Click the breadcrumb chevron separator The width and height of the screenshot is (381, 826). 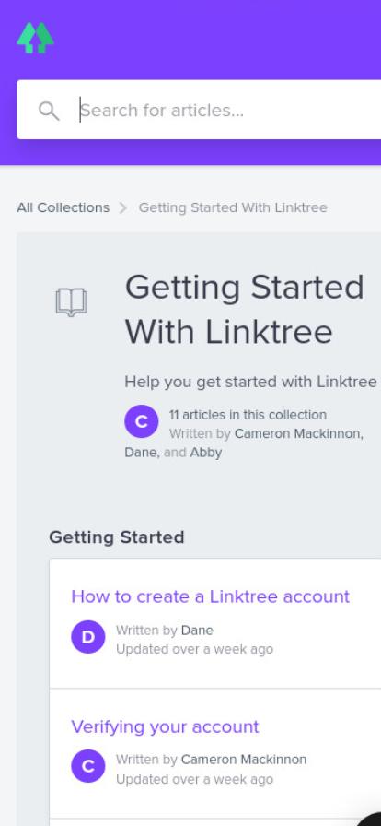coord(123,208)
